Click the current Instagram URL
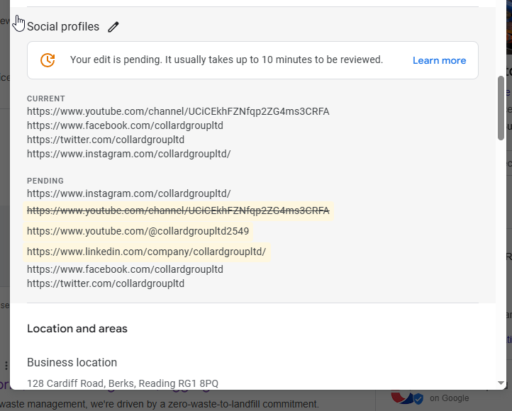This screenshot has height=411, width=512. (x=128, y=154)
